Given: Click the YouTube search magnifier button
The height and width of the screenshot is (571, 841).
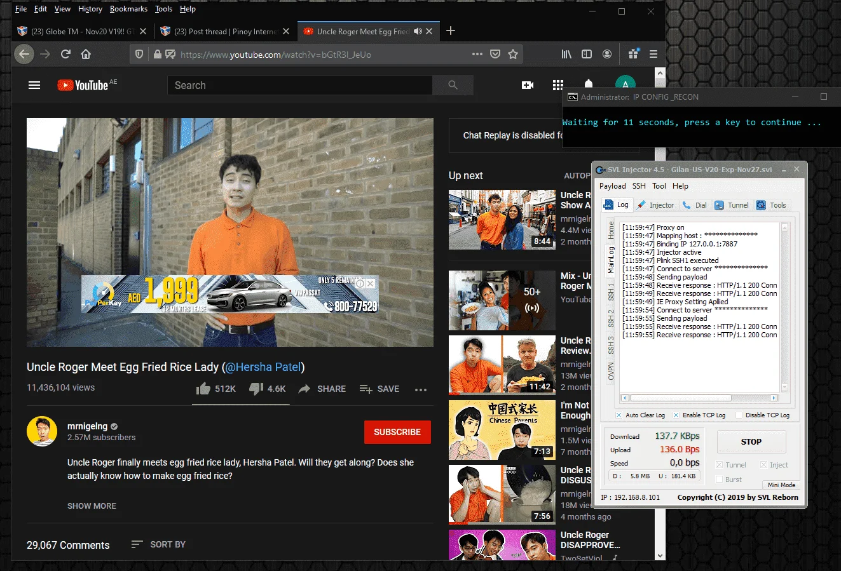Looking at the screenshot, I should coord(453,85).
